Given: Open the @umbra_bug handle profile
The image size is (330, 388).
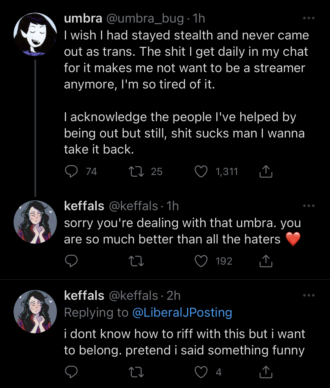Looking at the screenshot, I should coord(145,19).
